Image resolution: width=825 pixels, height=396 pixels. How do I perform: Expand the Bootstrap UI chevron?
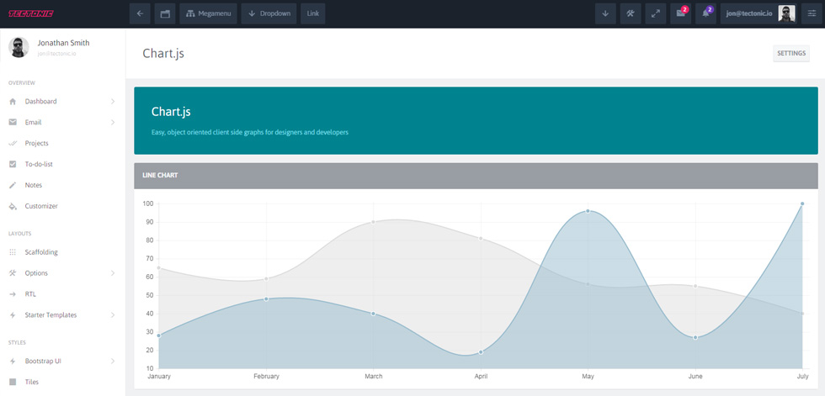coord(113,362)
